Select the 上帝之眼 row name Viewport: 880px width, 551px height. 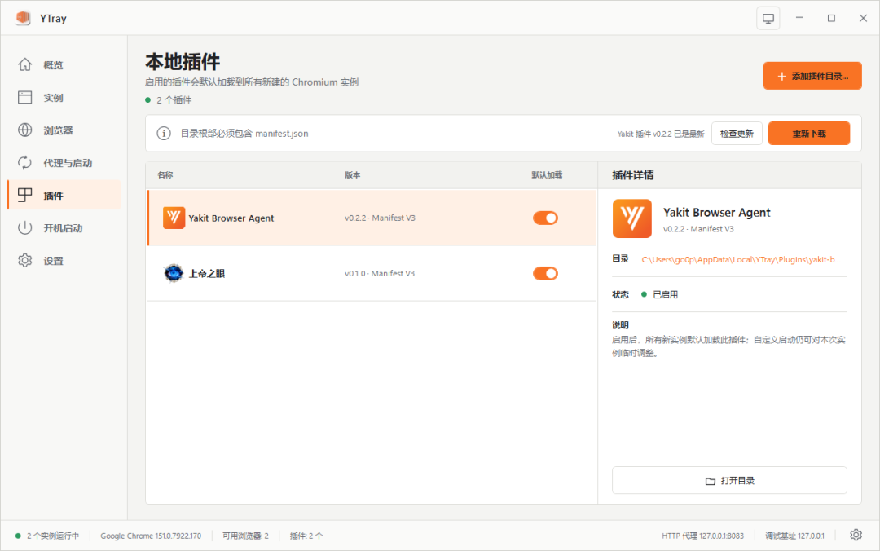point(206,274)
